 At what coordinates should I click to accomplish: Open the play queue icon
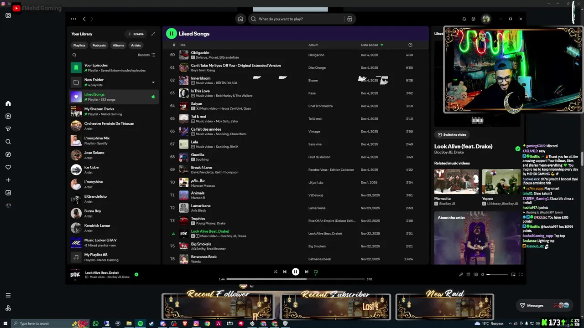click(468, 275)
